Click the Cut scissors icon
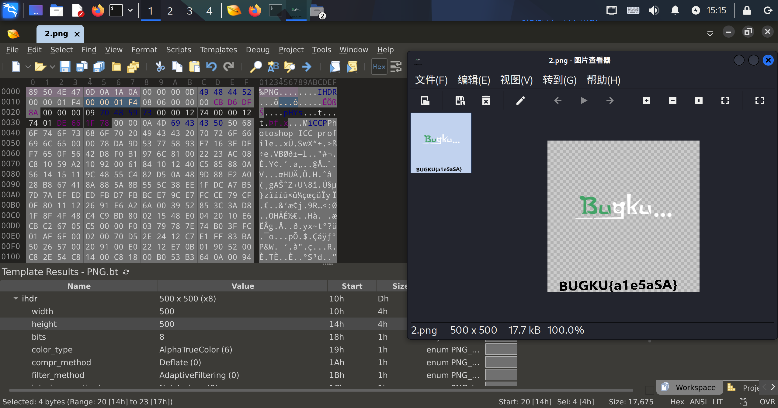Image resolution: width=778 pixels, height=408 pixels. [160, 66]
